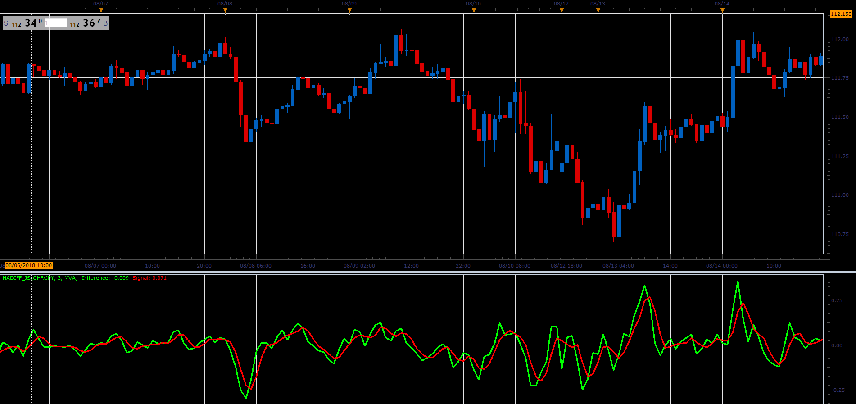Click the 22:00 time axis label

pos(463,266)
